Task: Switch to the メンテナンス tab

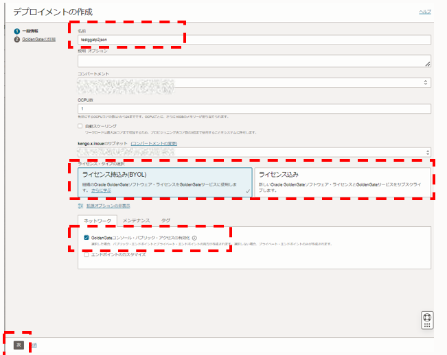Action: coord(136,221)
